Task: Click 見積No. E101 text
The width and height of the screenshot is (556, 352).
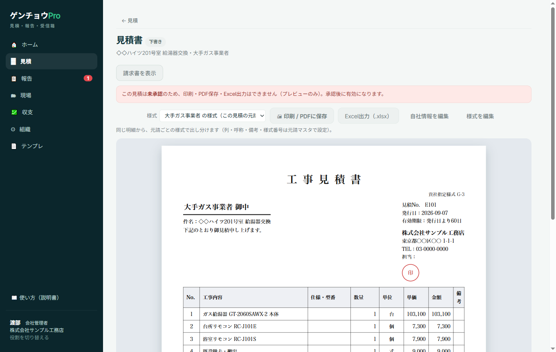Action: click(419, 205)
